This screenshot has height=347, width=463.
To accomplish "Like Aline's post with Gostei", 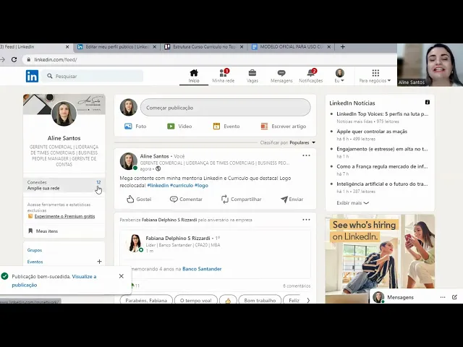I will tap(139, 200).
